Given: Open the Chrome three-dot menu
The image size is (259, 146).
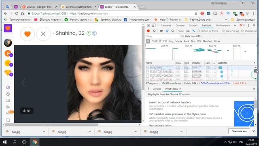Looking at the screenshot, I should coord(254,13).
